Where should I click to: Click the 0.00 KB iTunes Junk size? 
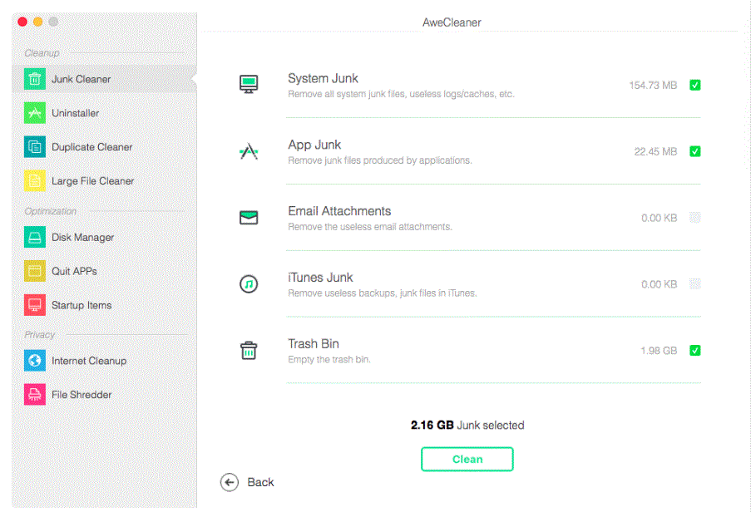(660, 285)
